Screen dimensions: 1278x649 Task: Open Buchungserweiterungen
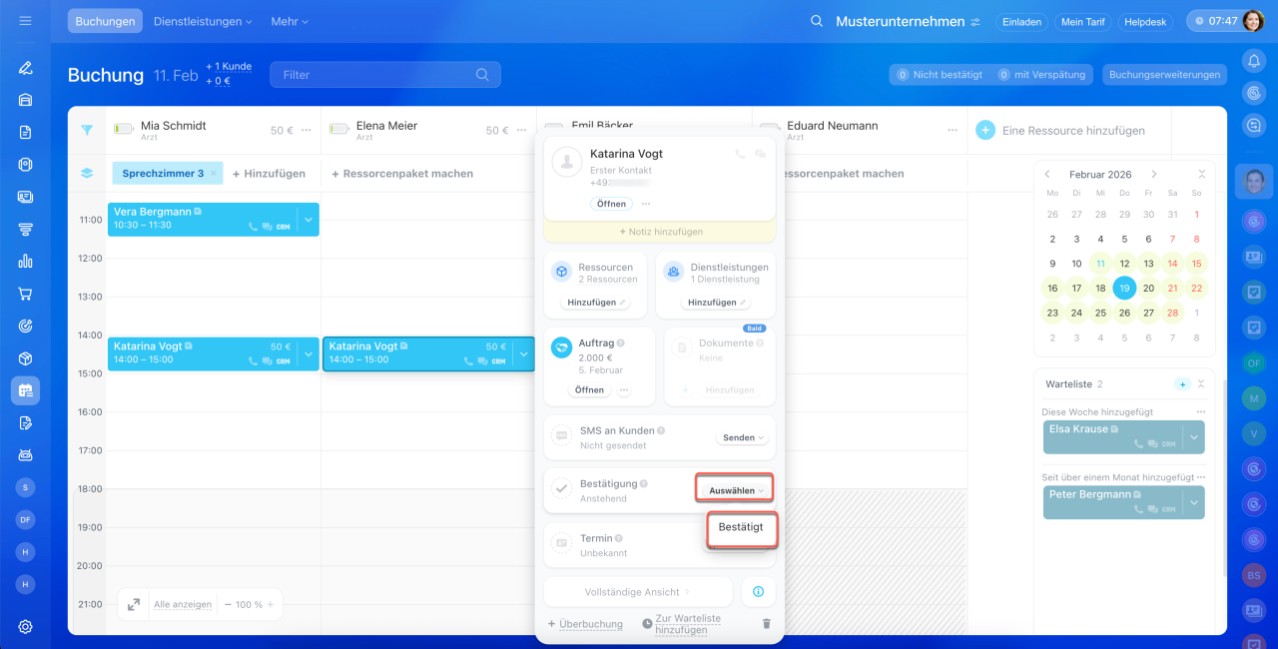point(1165,75)
